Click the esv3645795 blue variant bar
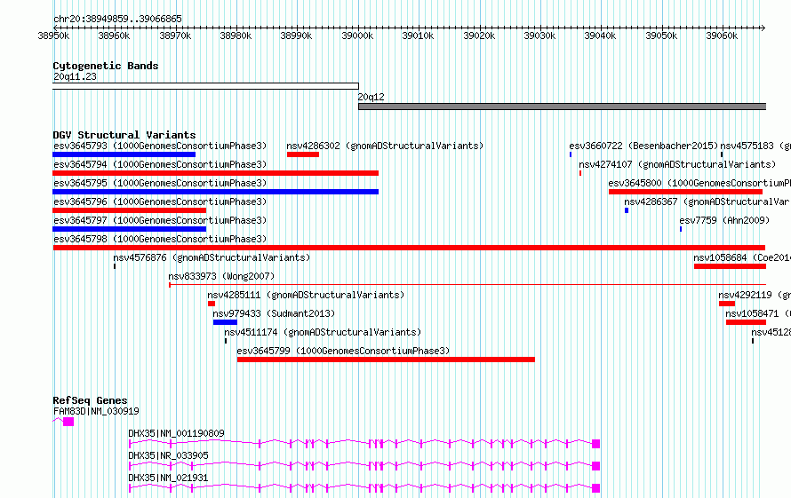Viewport: 791px width, 498px height. pos(215,192)
